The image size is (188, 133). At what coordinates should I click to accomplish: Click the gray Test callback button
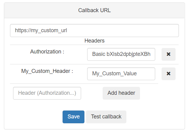click(106, 117)
